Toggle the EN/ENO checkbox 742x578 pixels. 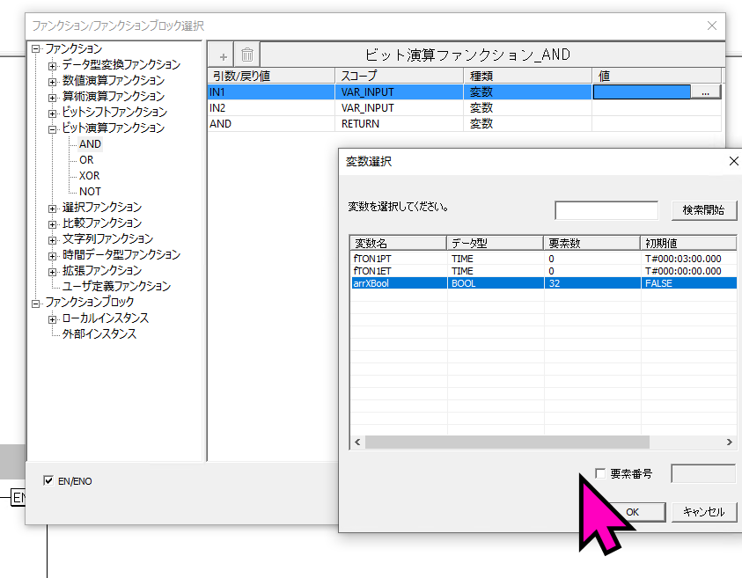(48, 480)
